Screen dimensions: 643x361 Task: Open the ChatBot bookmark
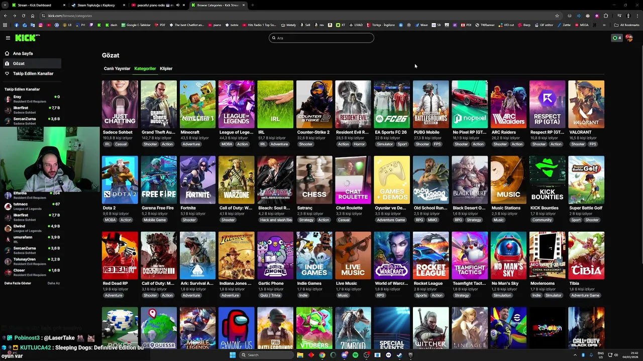[x=187, y=25]
